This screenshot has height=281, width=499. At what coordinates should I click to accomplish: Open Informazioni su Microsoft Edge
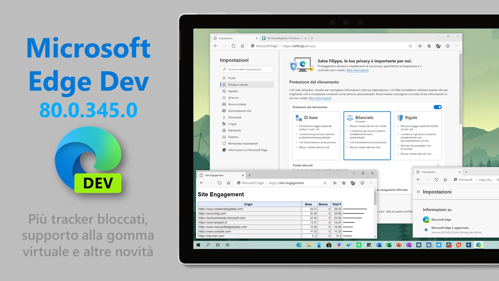click(x=247, y=150)
